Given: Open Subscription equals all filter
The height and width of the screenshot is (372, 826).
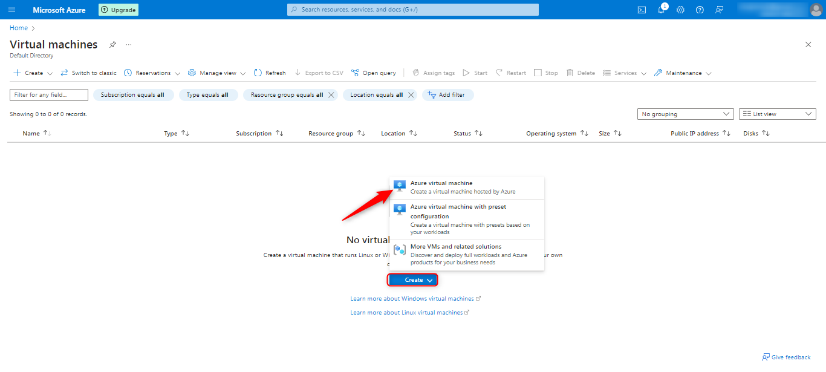Looking at the screenshot, I should [132, 95].
